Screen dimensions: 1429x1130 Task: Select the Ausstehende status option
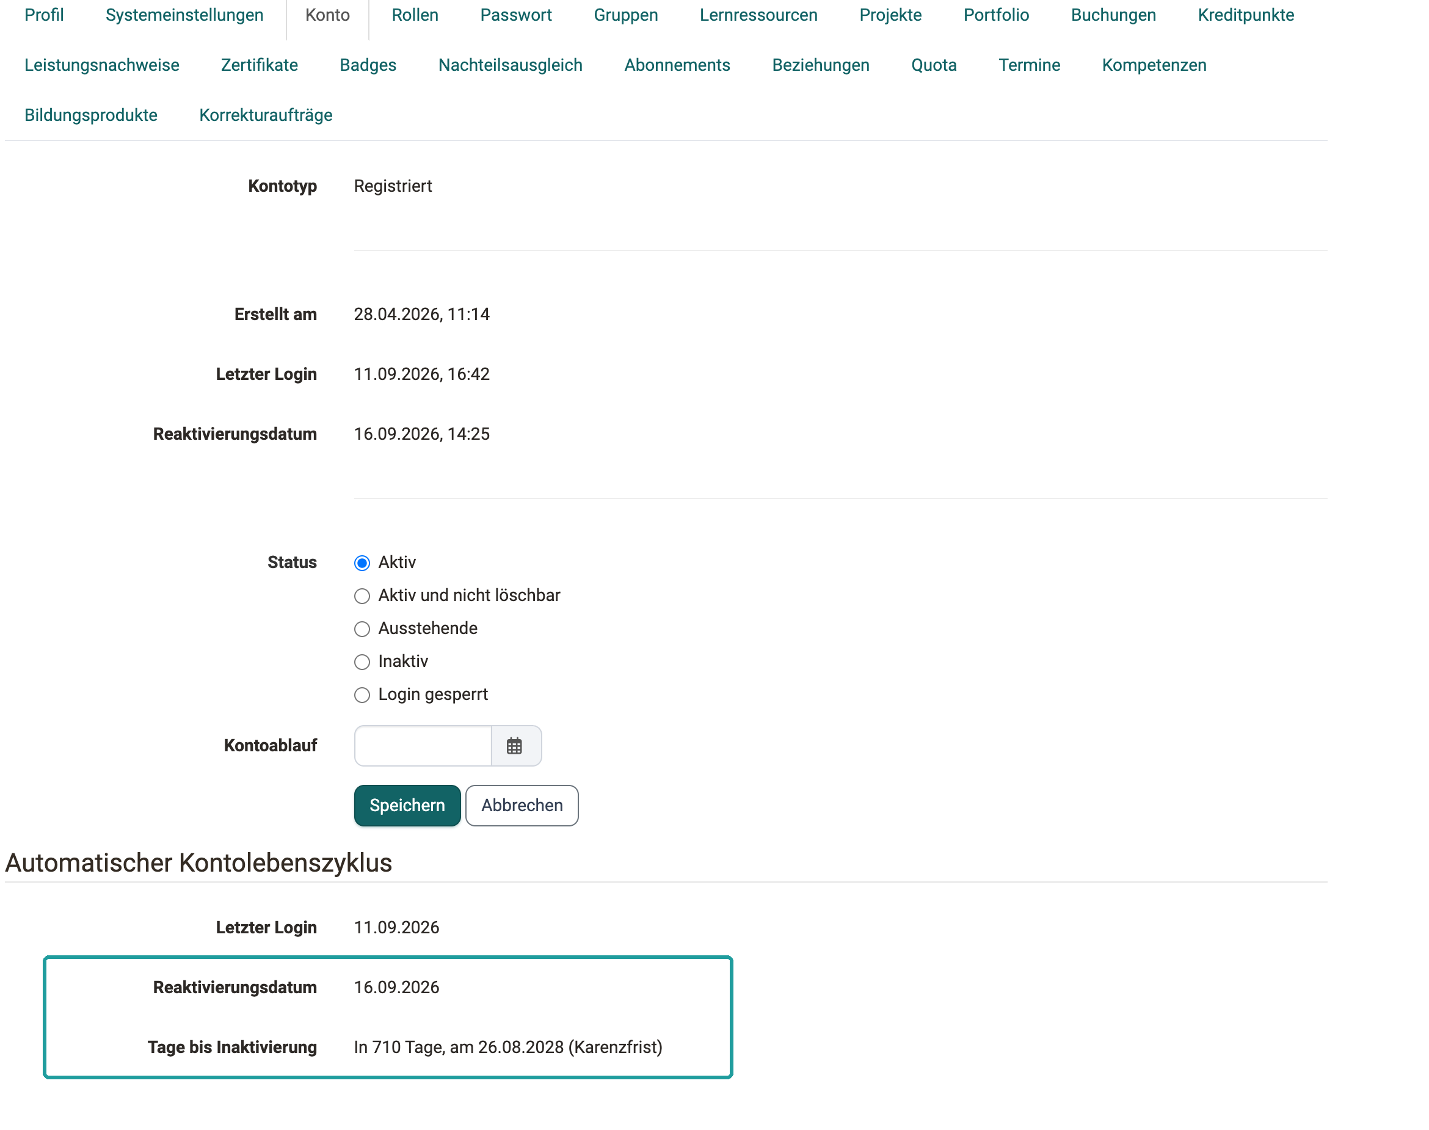[362, 629]
